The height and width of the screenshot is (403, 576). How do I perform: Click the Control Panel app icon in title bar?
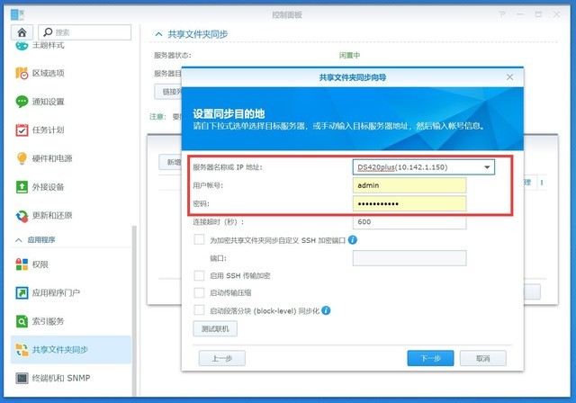pos(17,14)
